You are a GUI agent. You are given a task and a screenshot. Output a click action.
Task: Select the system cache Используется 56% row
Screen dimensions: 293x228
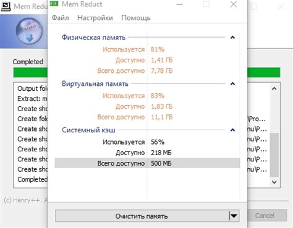pyautogui.click(x=147, y=142)
